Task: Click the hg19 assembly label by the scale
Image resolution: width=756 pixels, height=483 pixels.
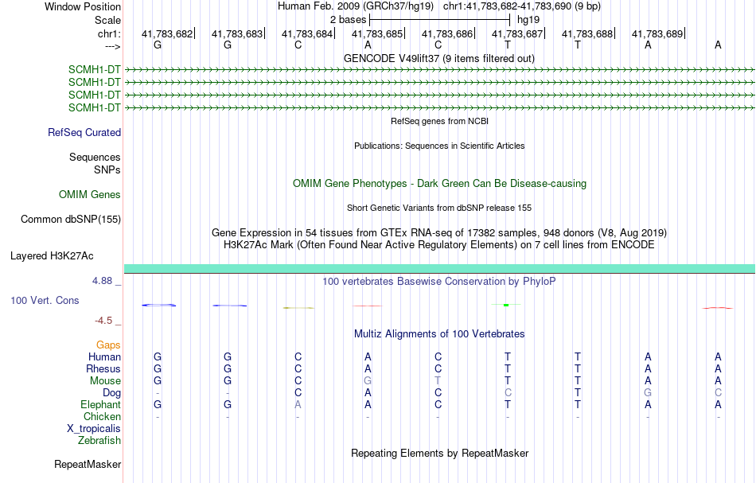Action: coord(528,20)
